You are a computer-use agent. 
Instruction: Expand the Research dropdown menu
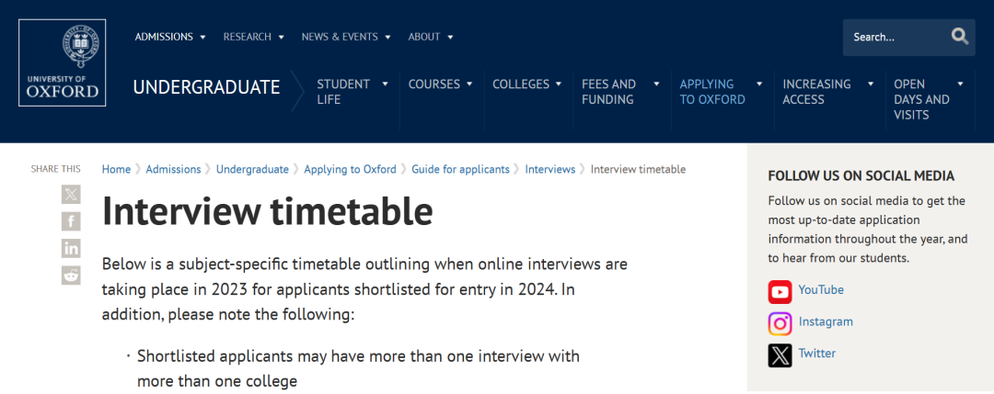254,37
